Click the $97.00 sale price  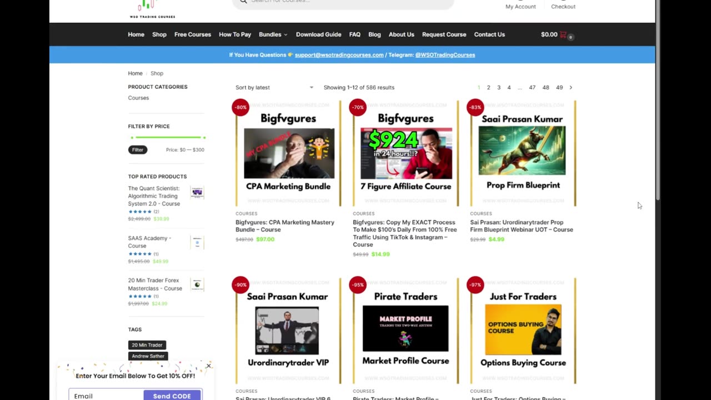tap(266, 239)
